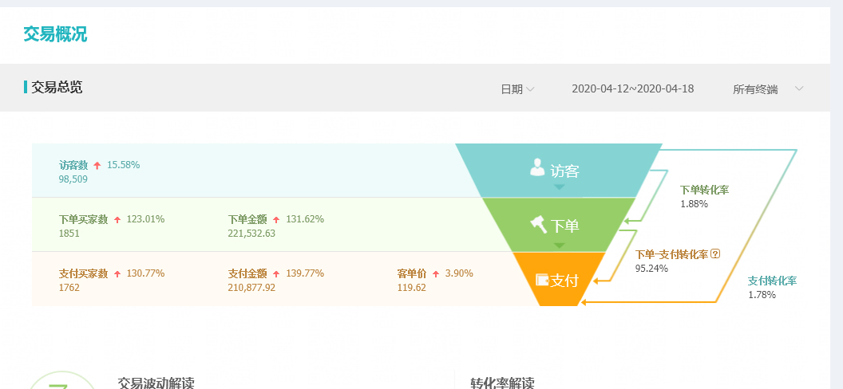Viewport: 843px width, 389px height.
Task: Click the 1.78% payment conversion rate
Action: [762, 295]
